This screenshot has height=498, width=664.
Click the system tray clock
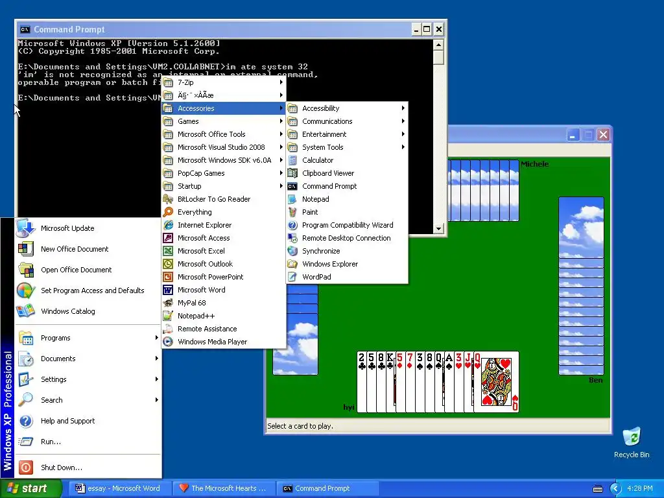640,488
